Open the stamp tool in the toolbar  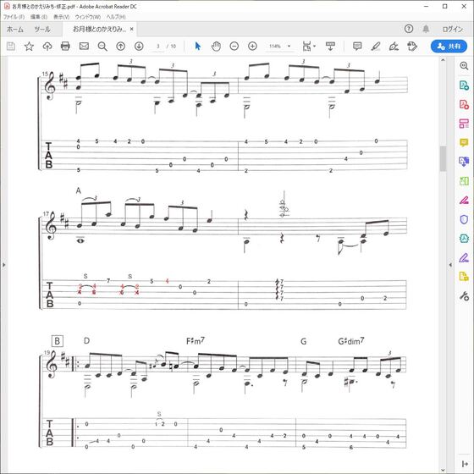412,47
